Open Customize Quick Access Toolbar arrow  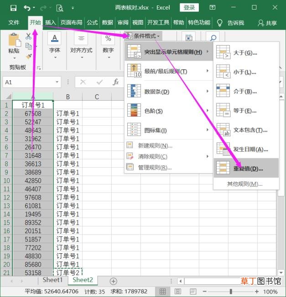[73, 8]
